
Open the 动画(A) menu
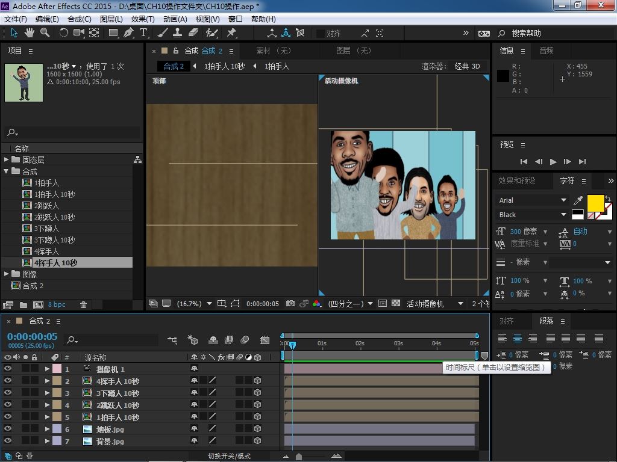(175, 19)
